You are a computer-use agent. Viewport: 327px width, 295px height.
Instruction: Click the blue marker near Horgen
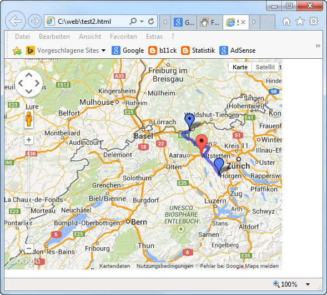pyautogui.click(x=219, y=166)
